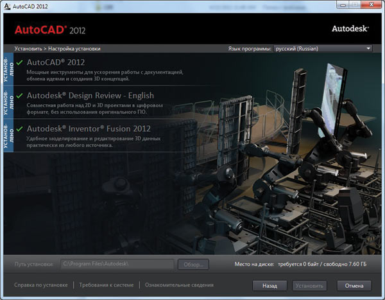Screen dimensions: 385x300
Task: Select the Autodesk Design Review - English title
Action: point(90,96)
